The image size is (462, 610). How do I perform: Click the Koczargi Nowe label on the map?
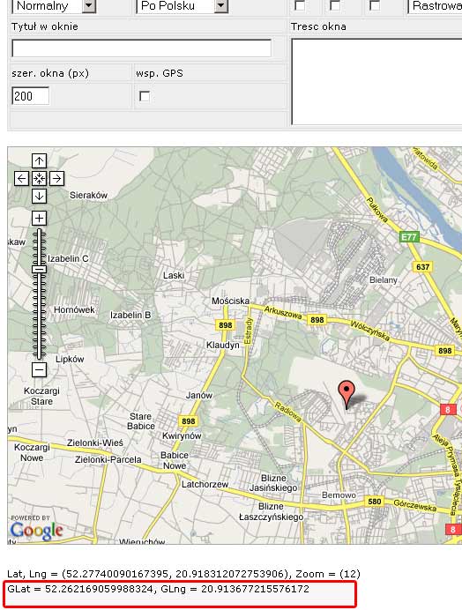[x=32, y=452]
